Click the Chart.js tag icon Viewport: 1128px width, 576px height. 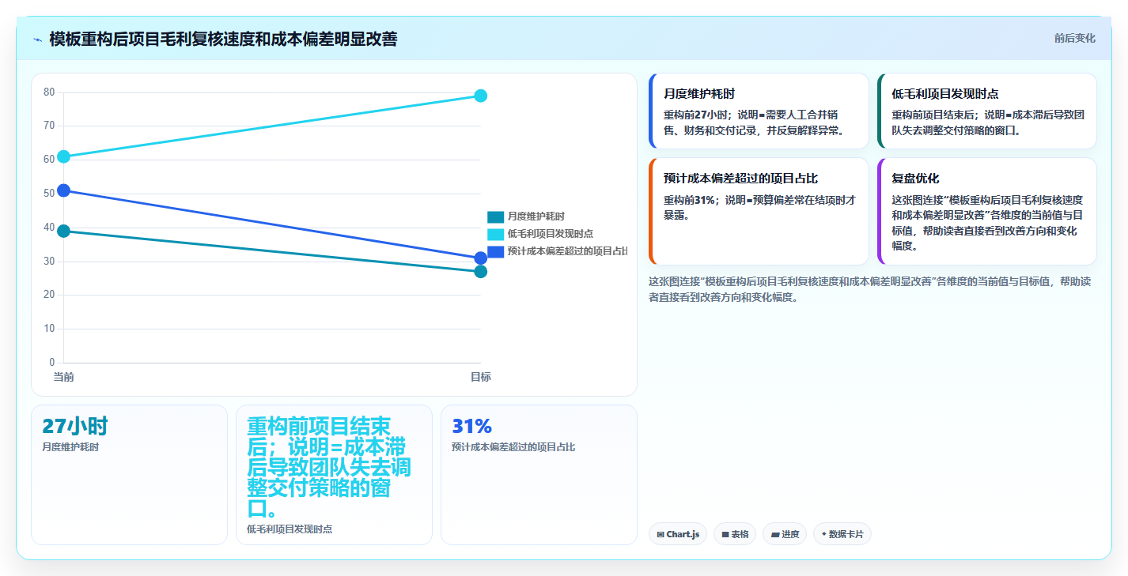pyautogui.click(x=661, y=535)
